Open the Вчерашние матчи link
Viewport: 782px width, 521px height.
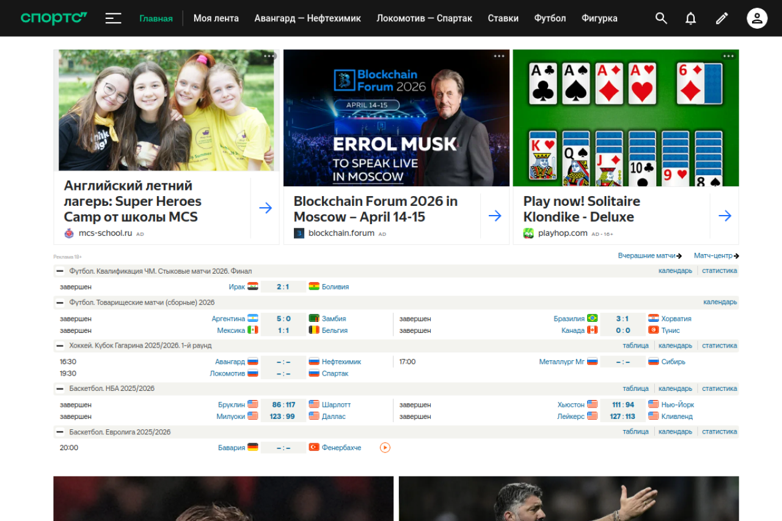point(649,256)
